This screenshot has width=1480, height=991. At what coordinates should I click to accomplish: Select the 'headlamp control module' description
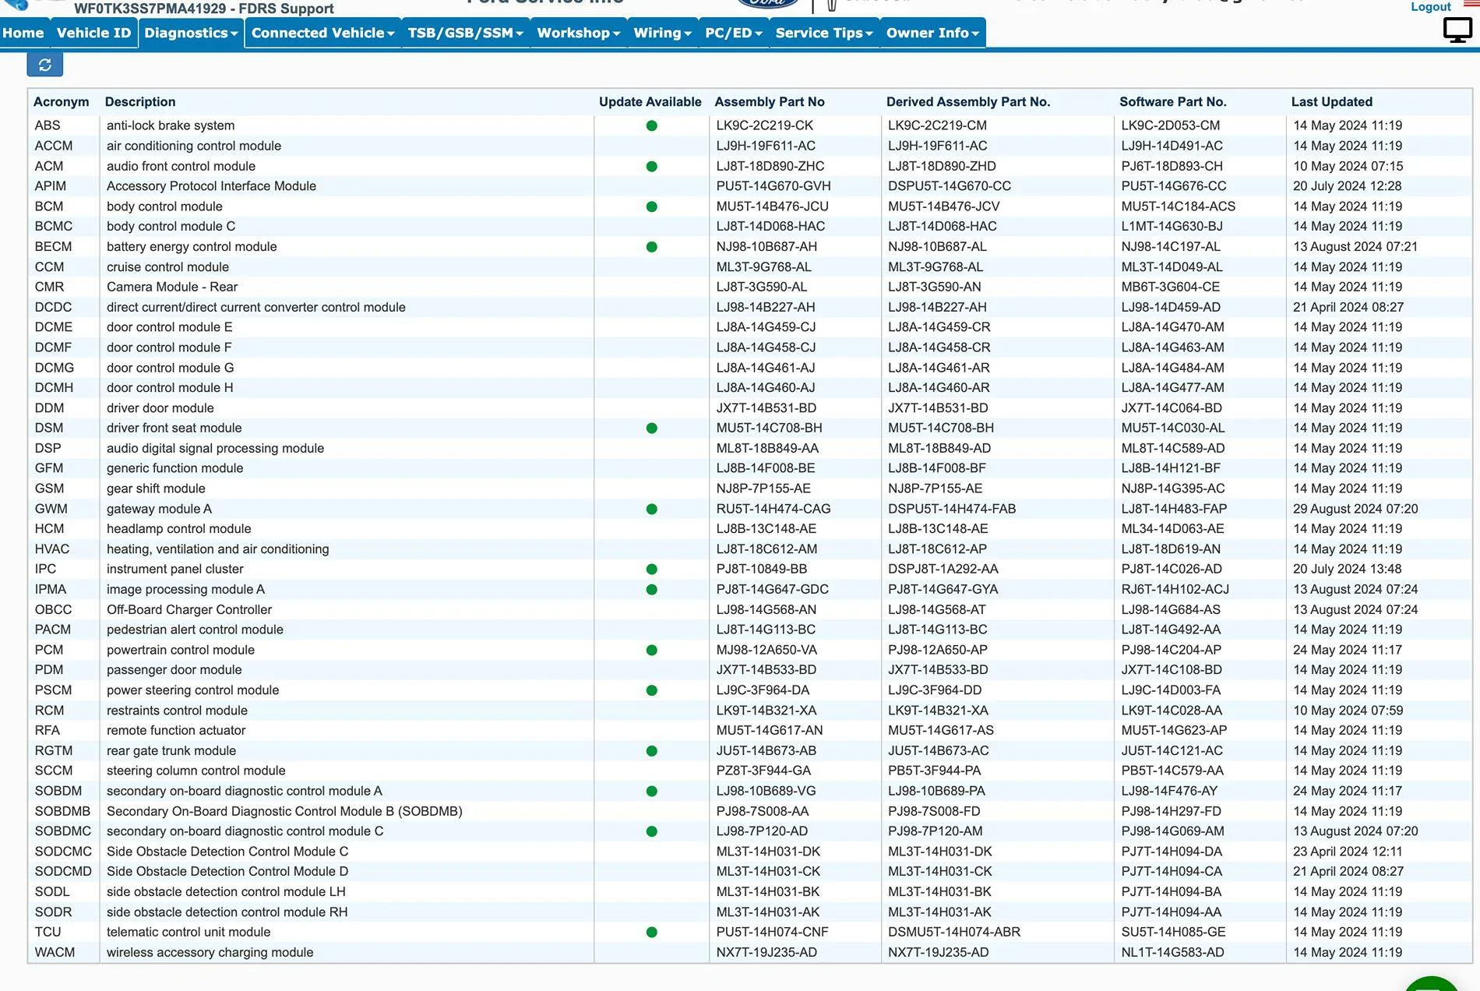[x=179, y=529]
